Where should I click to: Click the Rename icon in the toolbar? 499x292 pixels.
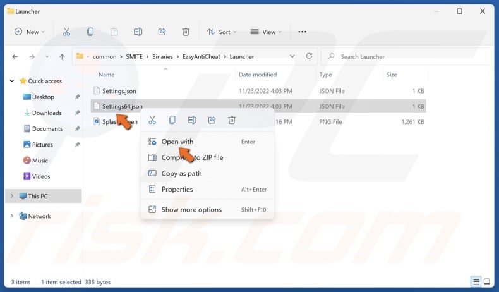(x=138, y=32)
